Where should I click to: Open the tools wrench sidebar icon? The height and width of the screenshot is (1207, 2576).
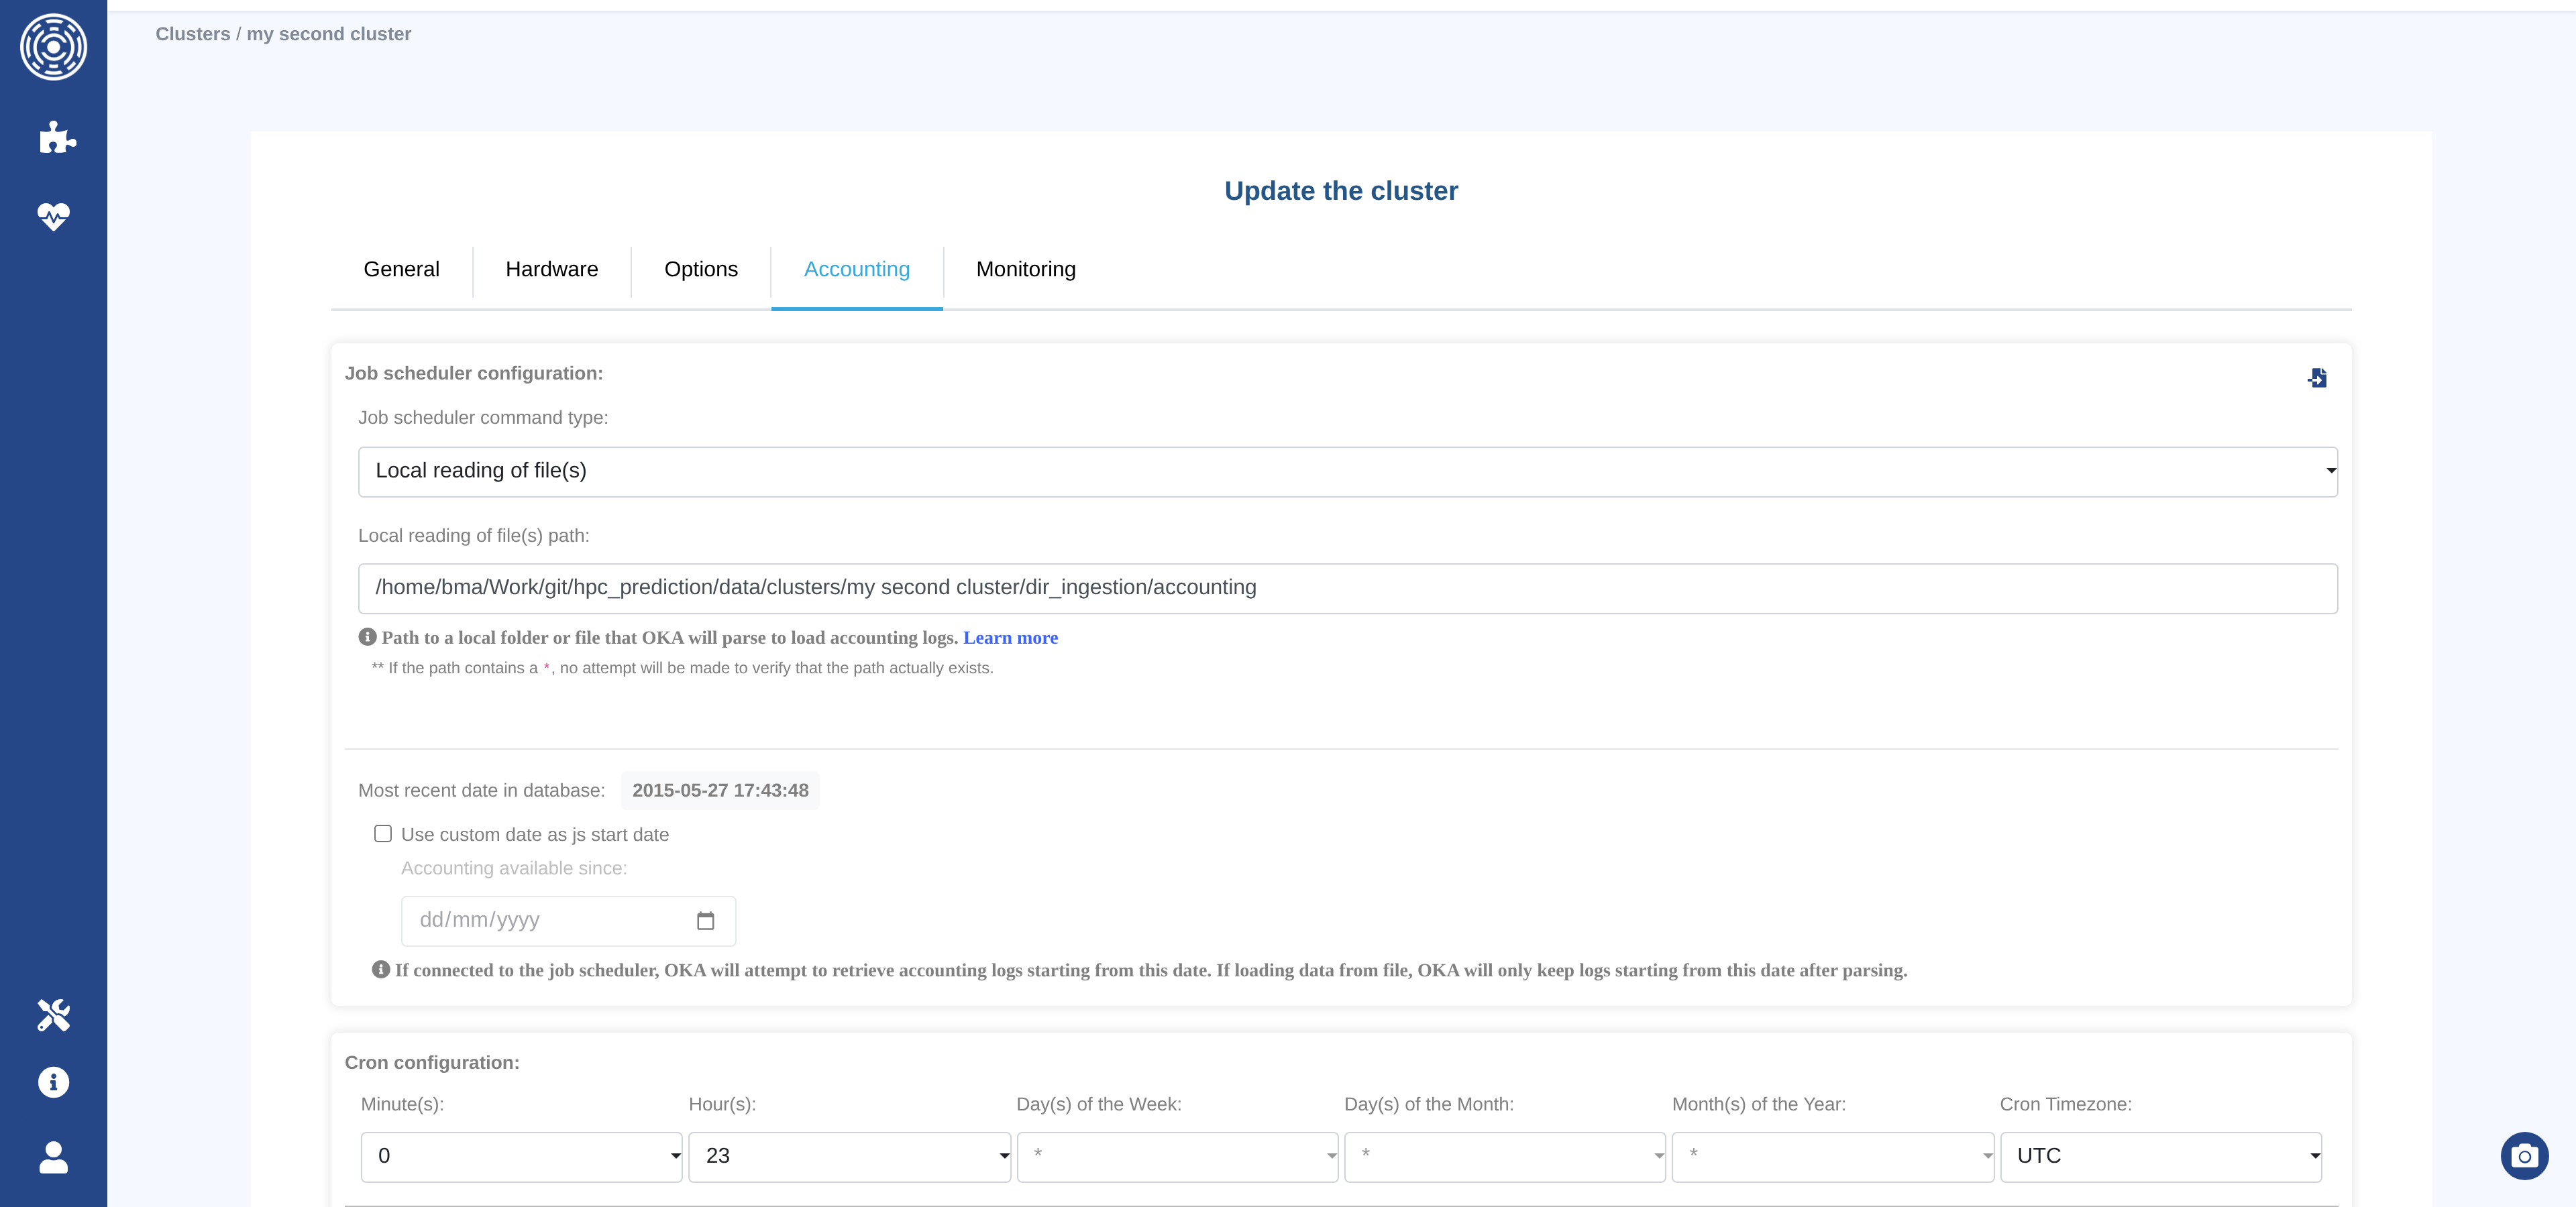point(53,1014)
